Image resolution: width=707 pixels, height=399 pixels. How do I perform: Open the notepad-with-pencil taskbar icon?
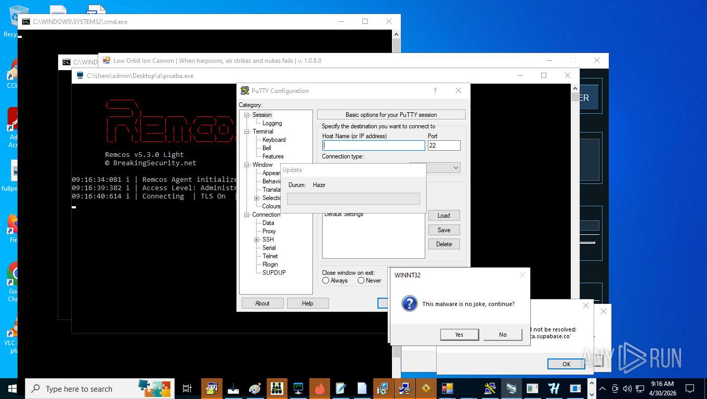(x=341, y=389)
